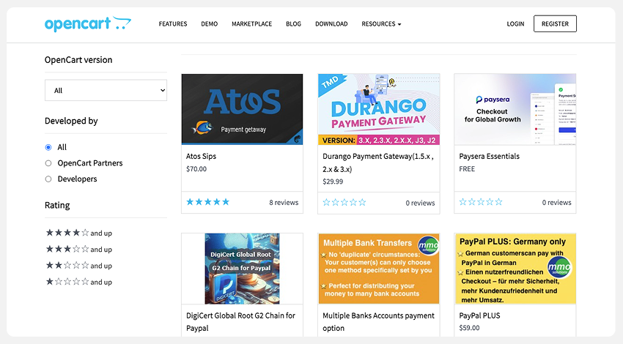623x344 pixels.
Task: Click the OpenCart logo
Action: click(x=88, y=24)
